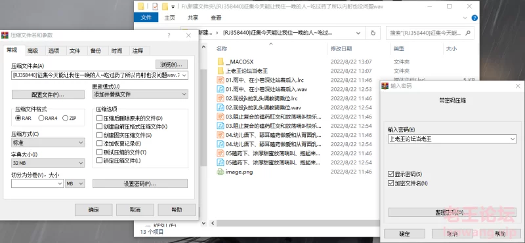
Task: Open the quick access toolbar customize arrow
Action: [173, 7]
